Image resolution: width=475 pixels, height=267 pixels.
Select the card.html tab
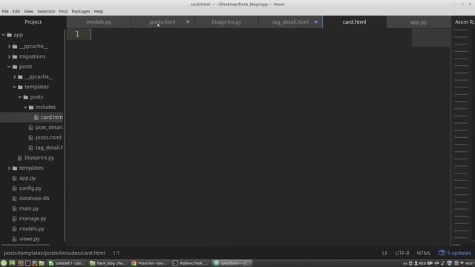(355, 22)
